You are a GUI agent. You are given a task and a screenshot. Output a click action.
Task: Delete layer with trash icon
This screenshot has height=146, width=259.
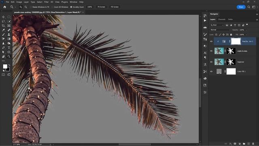(253, 144)
